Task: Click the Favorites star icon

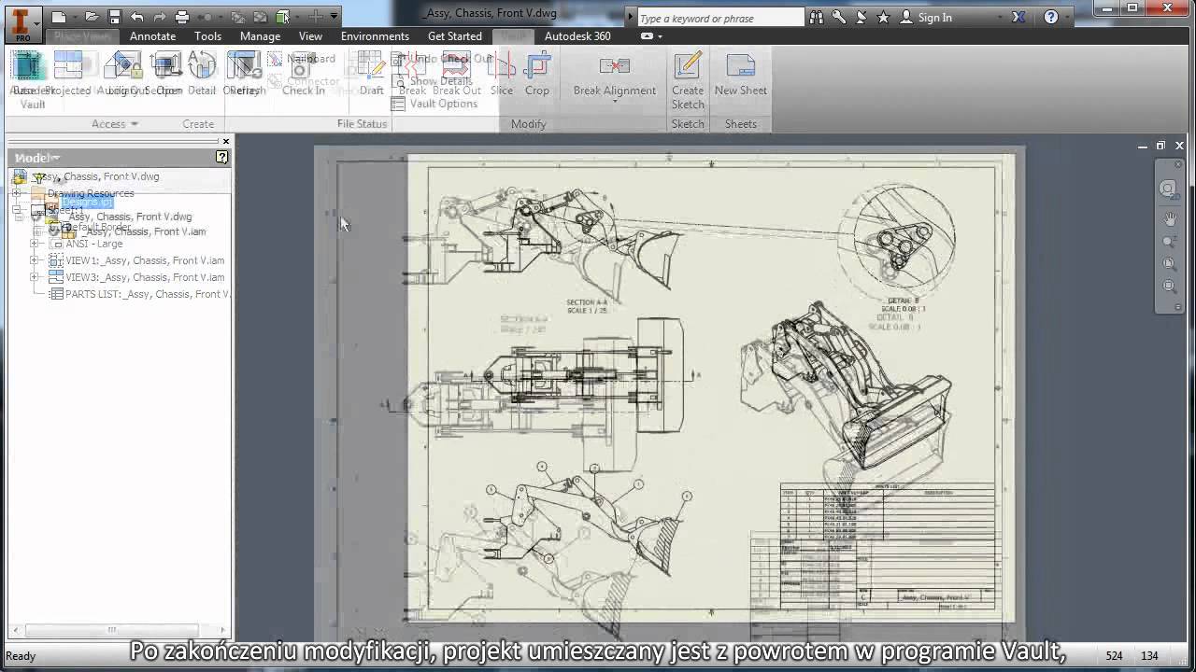Action: [884, 17]
